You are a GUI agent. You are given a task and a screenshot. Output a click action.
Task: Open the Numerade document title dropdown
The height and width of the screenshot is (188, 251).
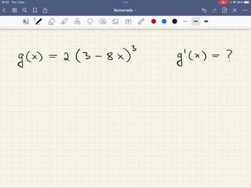[125, 10]
